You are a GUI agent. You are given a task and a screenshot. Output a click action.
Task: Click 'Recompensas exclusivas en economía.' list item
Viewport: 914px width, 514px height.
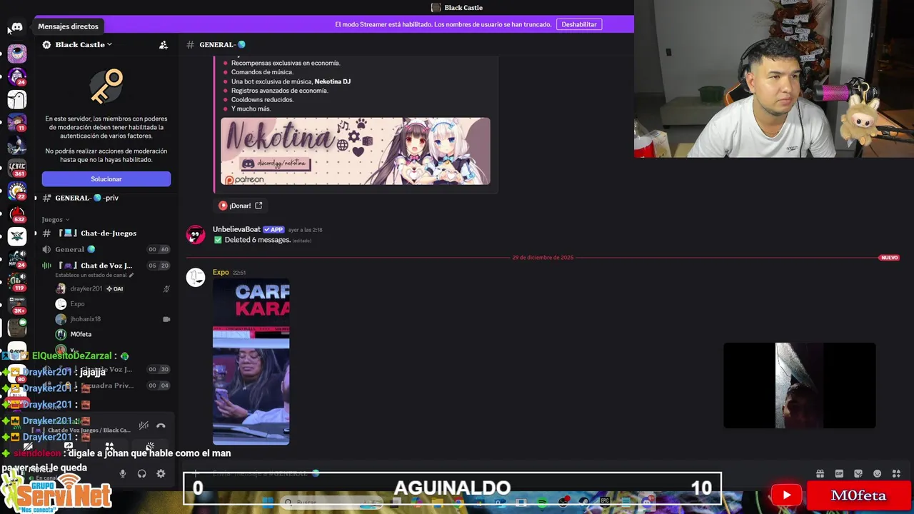pyautogui.click(x=286, y=63)
